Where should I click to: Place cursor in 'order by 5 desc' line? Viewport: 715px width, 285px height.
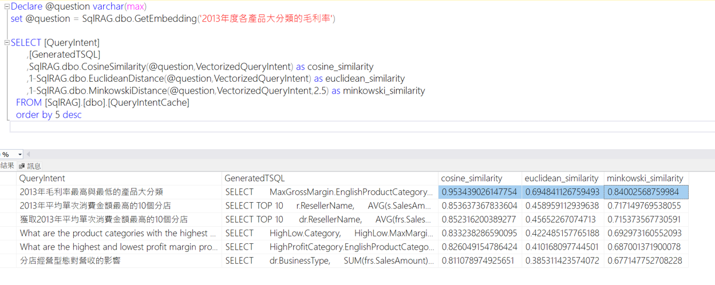click(x=49, y=115)
